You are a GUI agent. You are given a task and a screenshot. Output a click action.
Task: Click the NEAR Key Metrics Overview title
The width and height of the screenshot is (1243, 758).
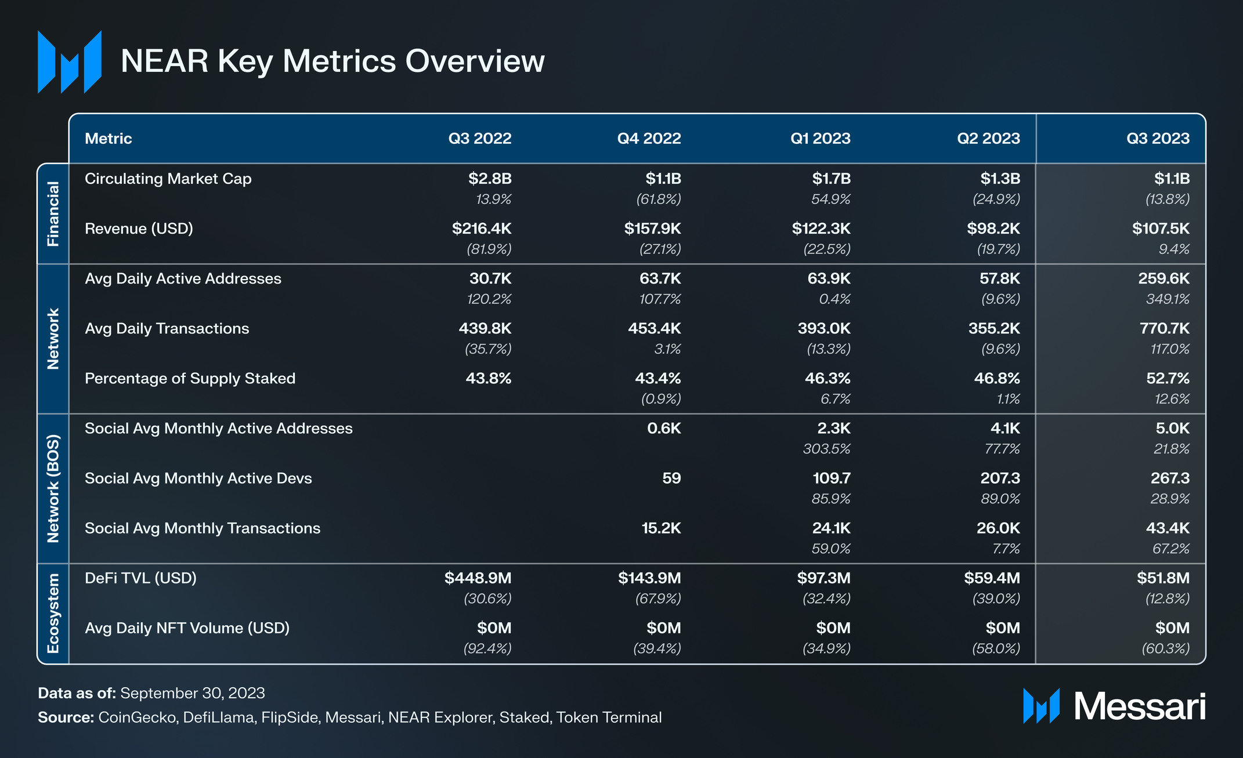(333, 61)
